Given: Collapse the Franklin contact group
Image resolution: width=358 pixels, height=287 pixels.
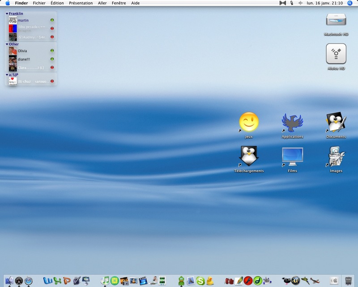Looking at the screenshot, I should [x=7, y=14].
